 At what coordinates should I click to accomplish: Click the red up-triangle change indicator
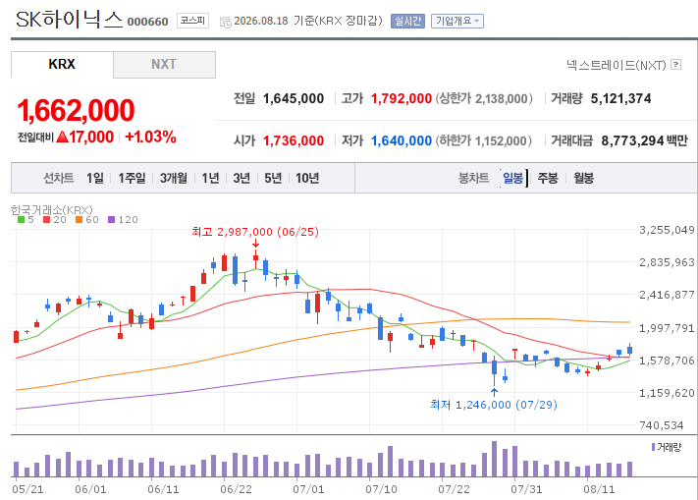point(63,137)
